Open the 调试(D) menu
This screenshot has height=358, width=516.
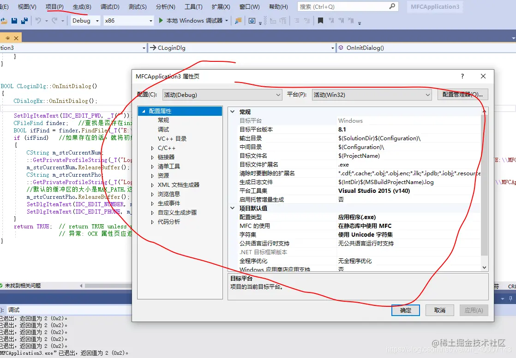point(110,6)
